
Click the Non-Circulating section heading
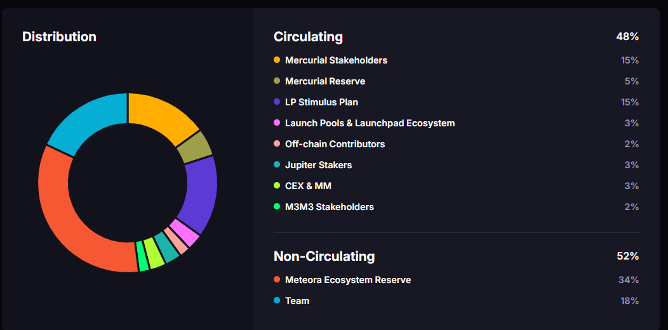[324, 256]
